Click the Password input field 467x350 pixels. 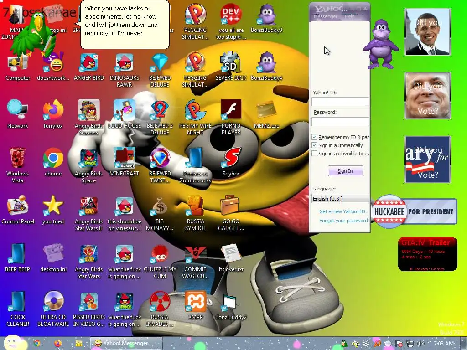[340, 121]
